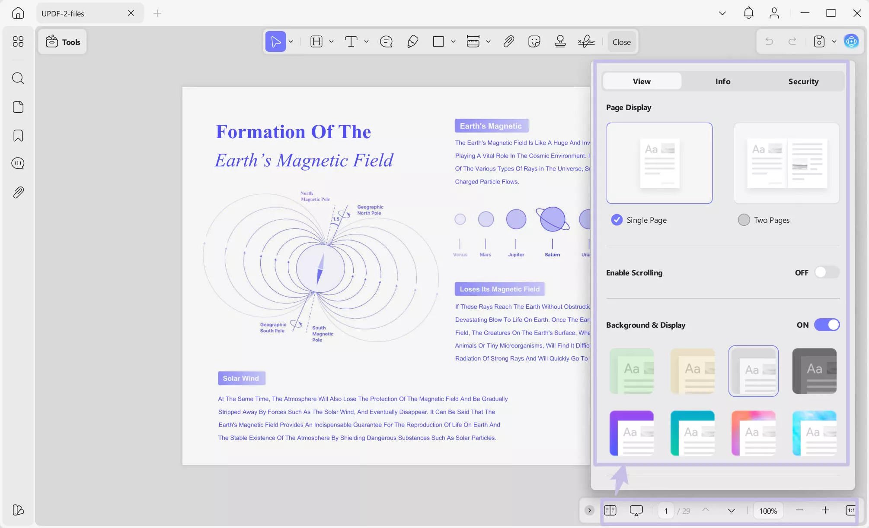Open the Save options dropdown arrow
This screenshot has width=869, height=528.
834,42
